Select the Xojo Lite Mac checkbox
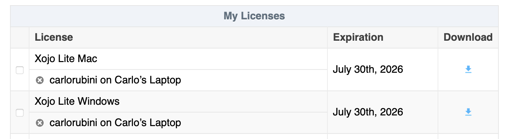512x139 pixels. coord(20,70)
